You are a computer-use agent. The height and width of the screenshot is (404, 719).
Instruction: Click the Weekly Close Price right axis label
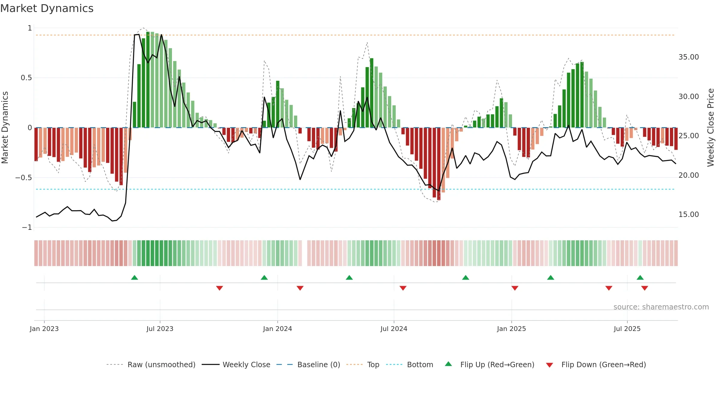(x=711, y=127)
